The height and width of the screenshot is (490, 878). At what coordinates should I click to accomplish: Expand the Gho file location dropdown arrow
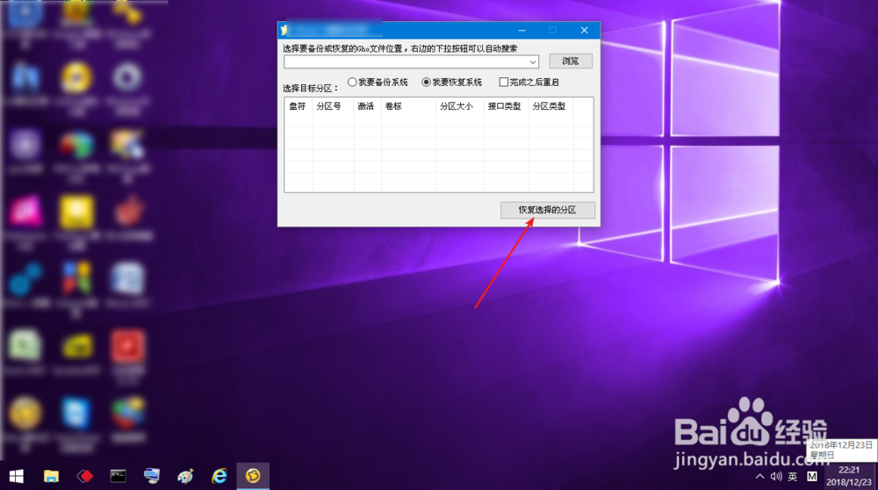pyautogui.click(x=533, y=61)
